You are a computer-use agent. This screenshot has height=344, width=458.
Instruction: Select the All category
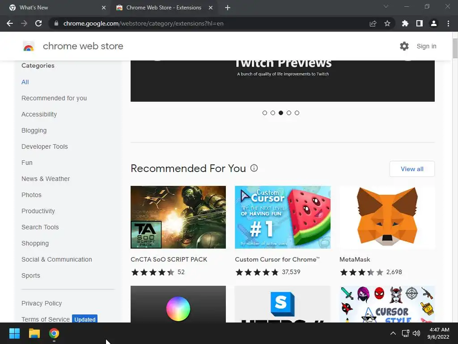coord(25,82)
